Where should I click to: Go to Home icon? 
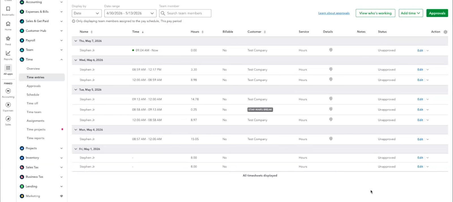point(8,24)
